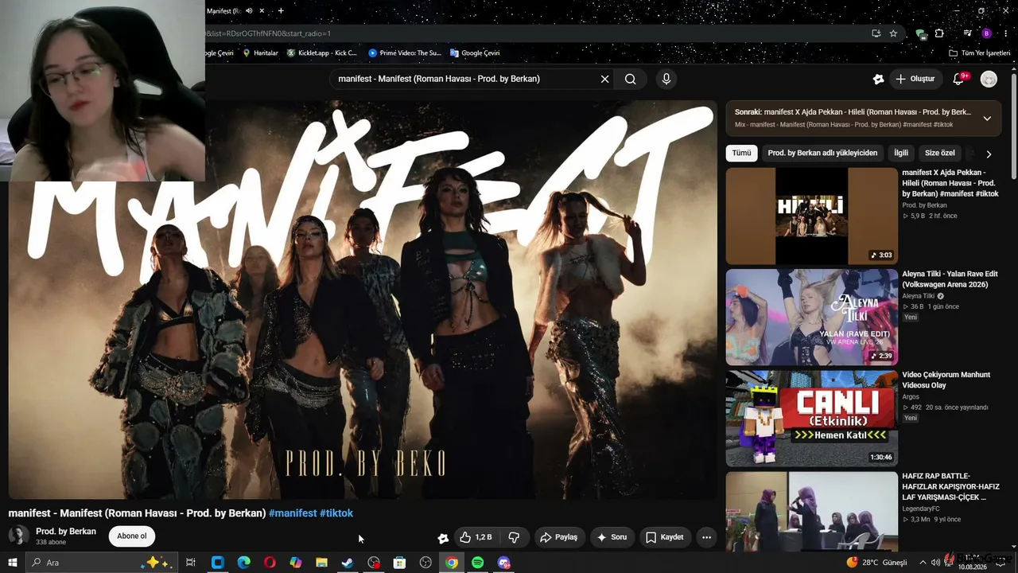The width and height of the screenshot is (1018, 573).
Task: Open the Prime Video bookmark
Action: 405,53
